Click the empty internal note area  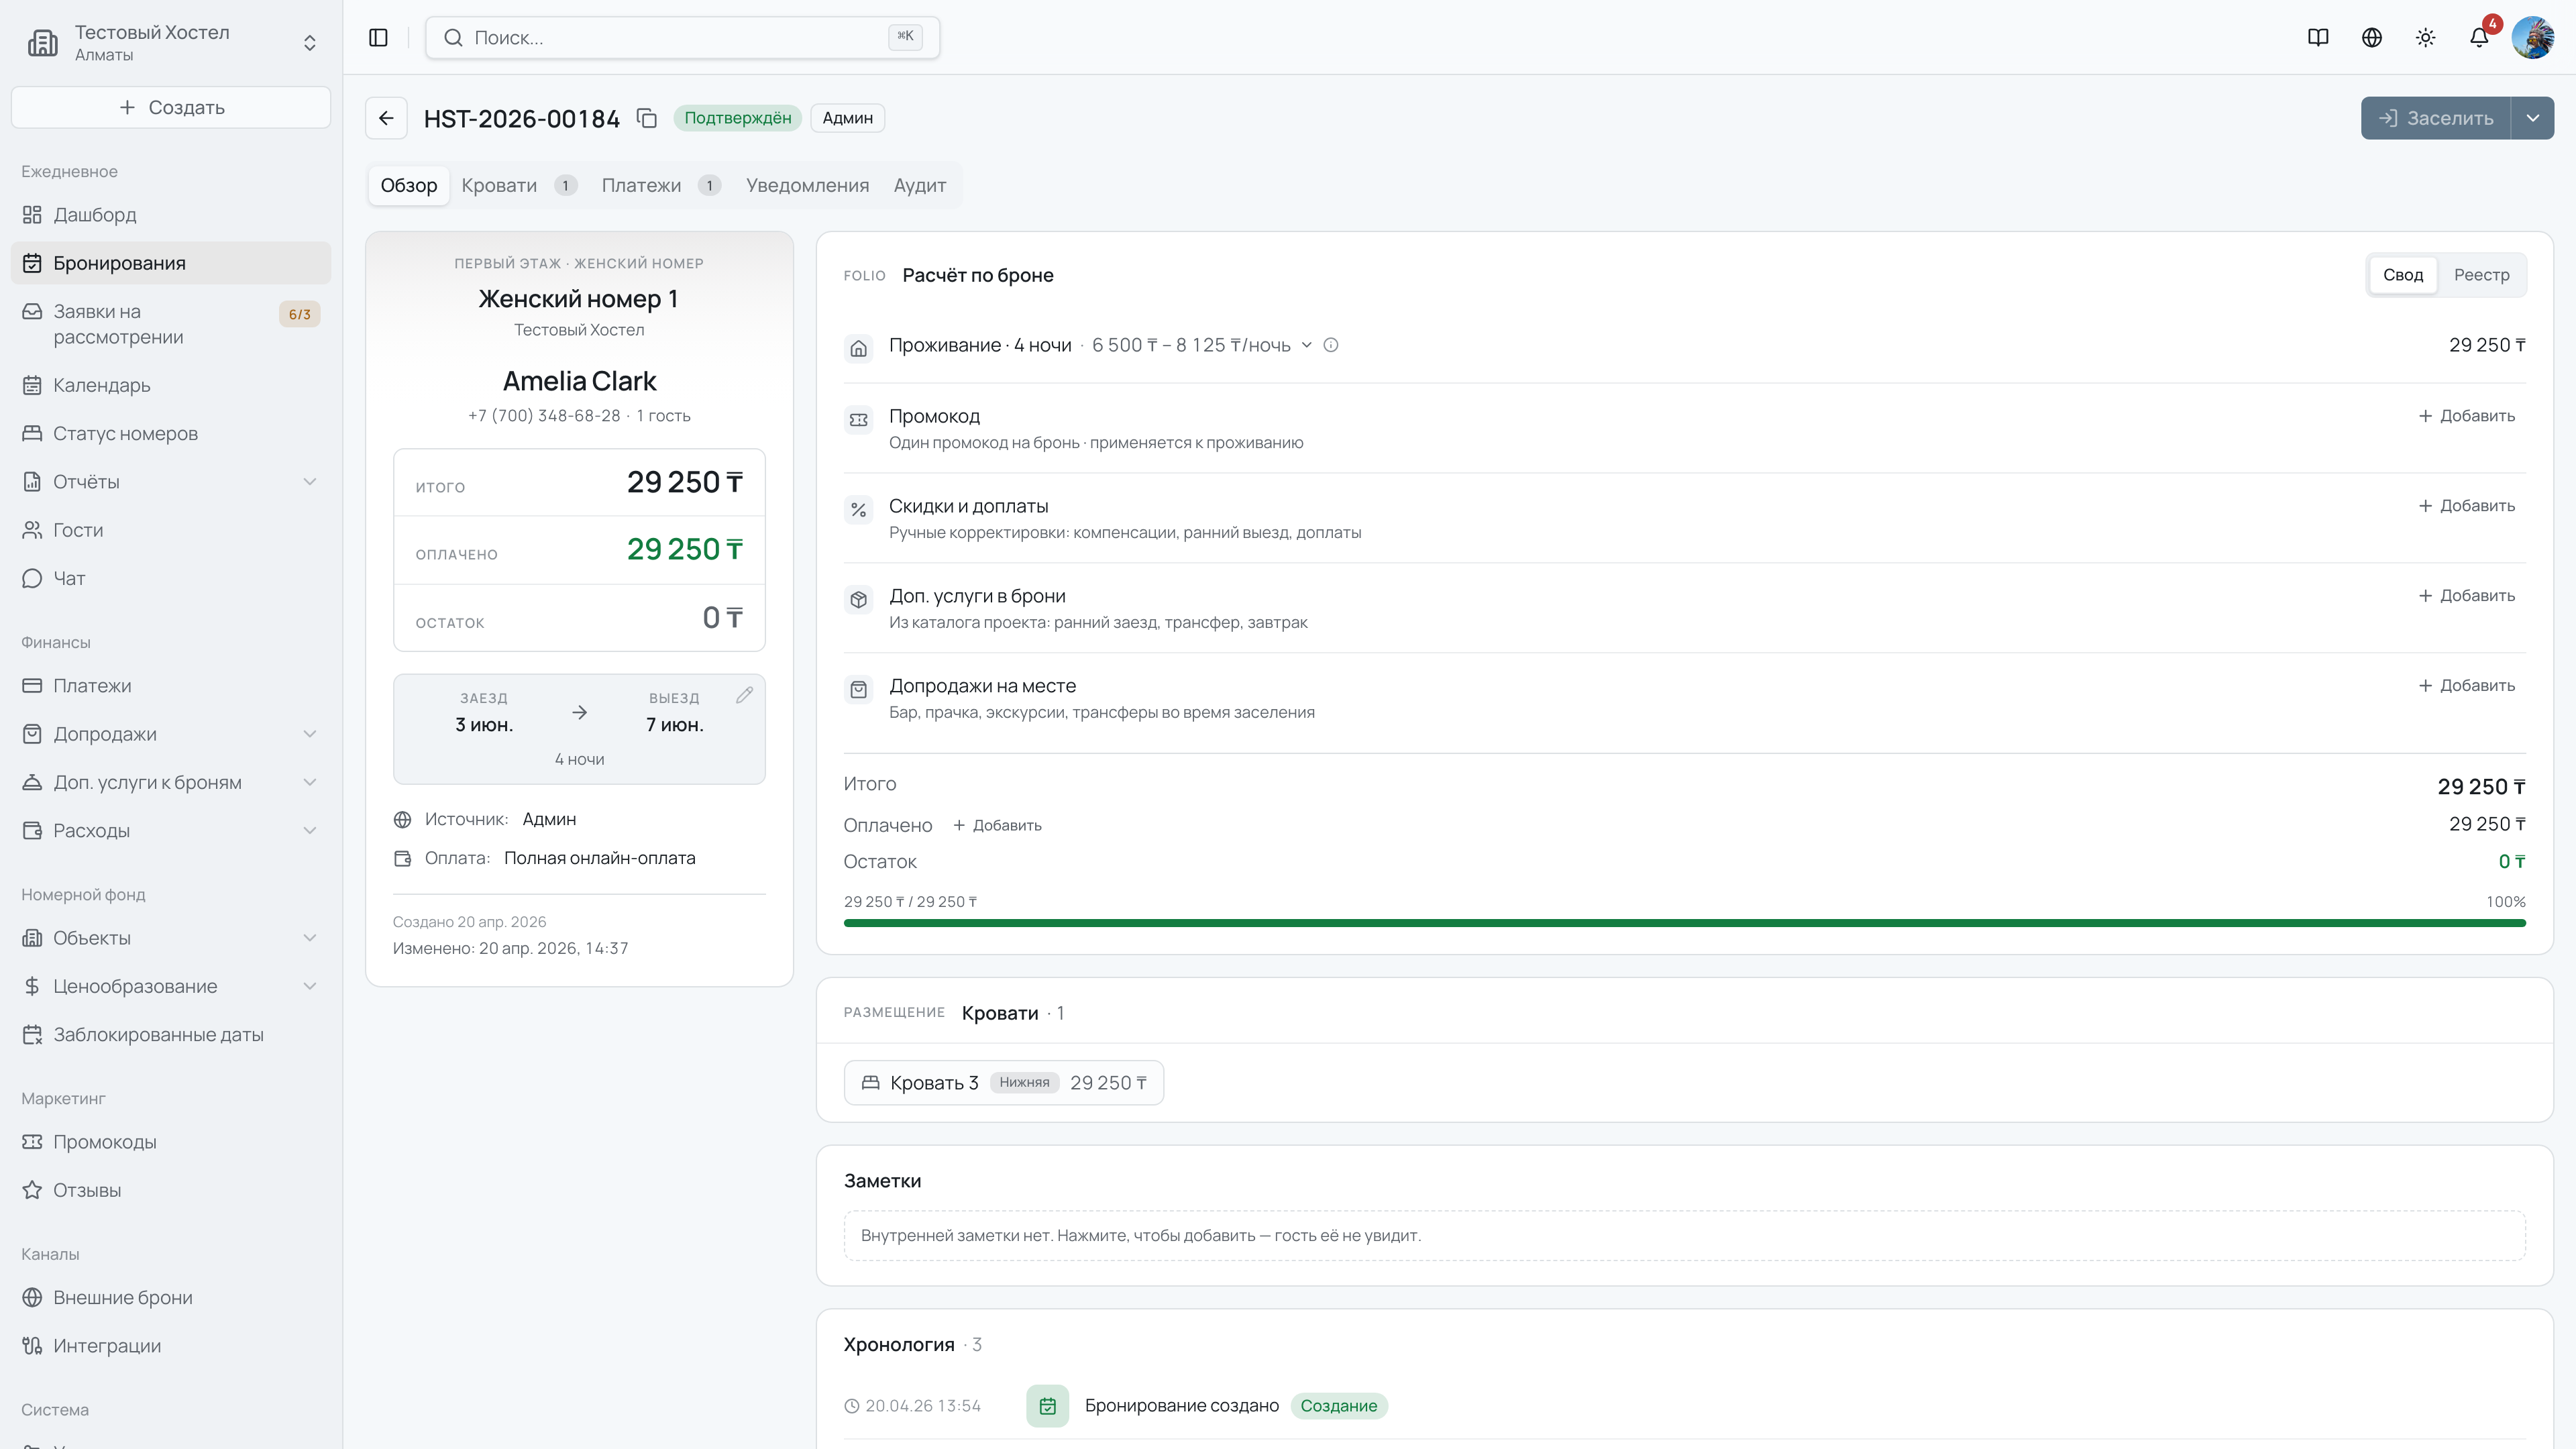(x=1684, y=1236)
